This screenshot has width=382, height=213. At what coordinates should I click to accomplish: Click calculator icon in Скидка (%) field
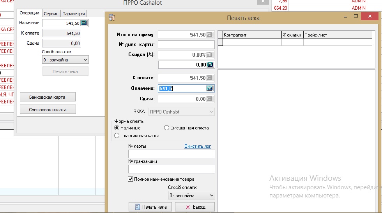[x=210, y=55]
